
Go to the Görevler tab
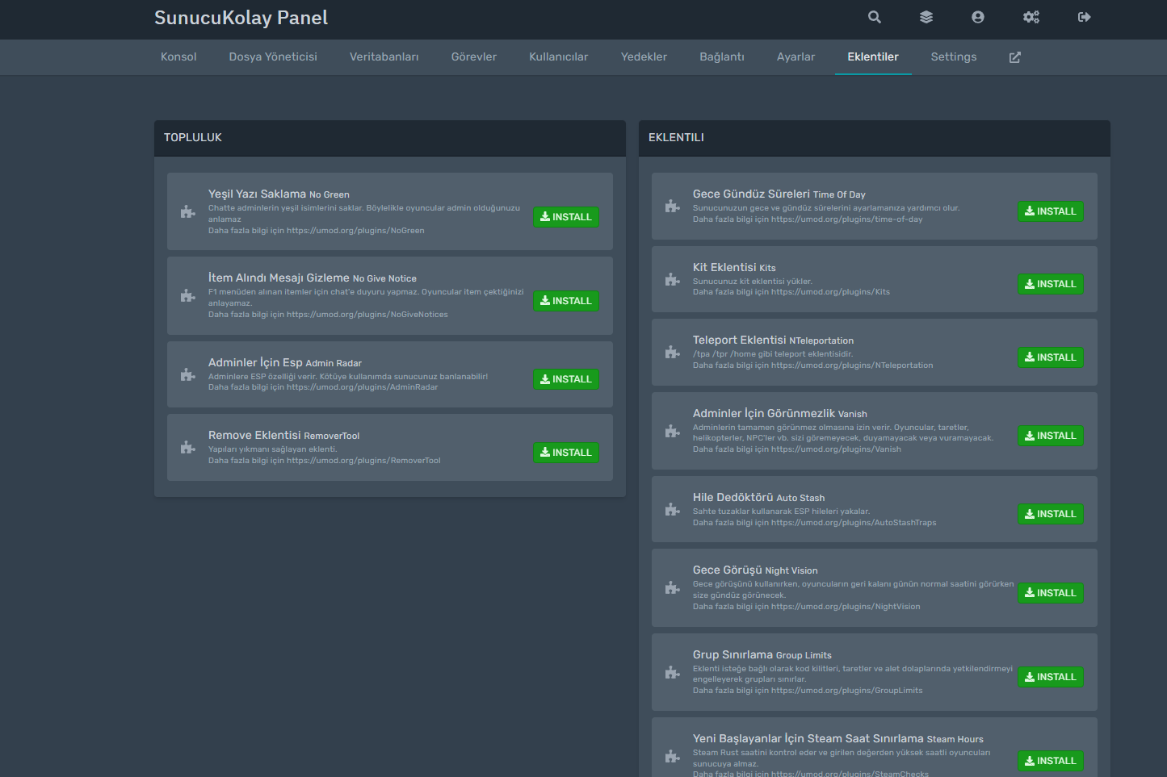474,57
